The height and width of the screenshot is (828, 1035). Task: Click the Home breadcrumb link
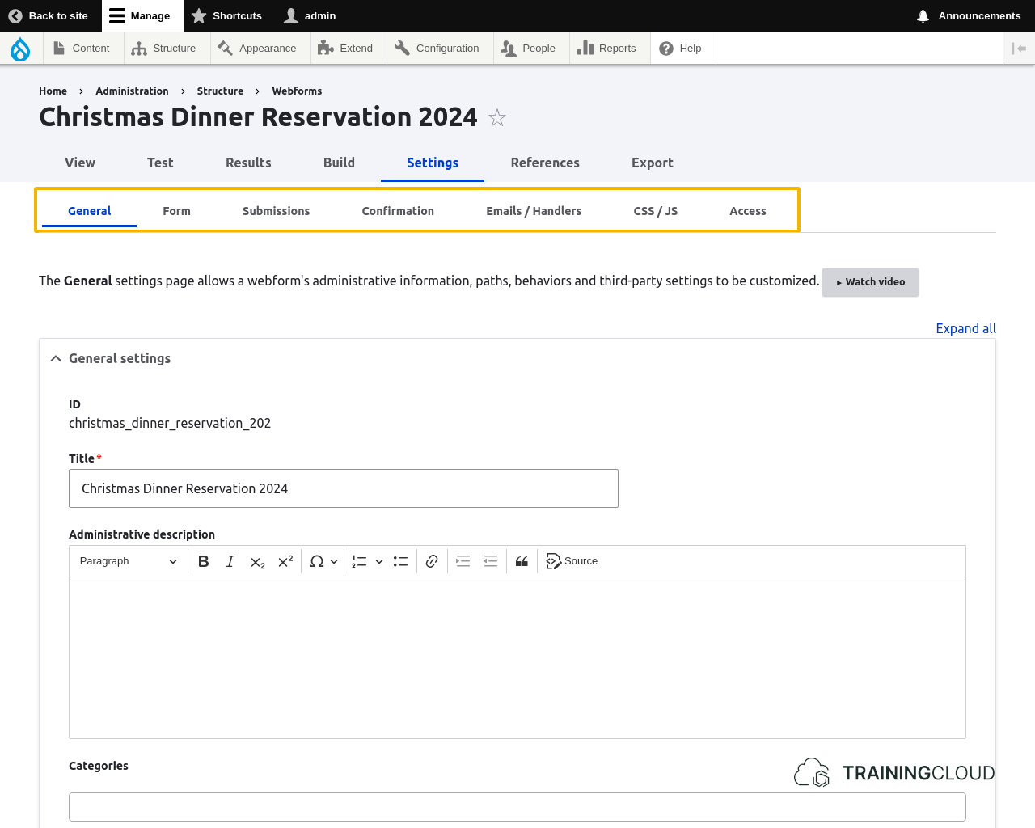point(53,91)
